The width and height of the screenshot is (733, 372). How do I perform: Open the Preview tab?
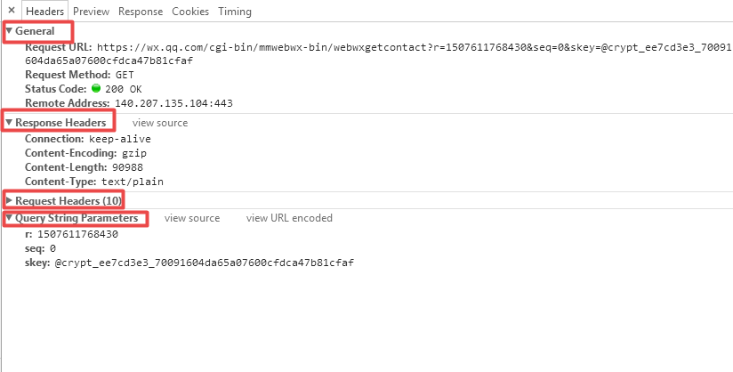click(x=91, y=12)
